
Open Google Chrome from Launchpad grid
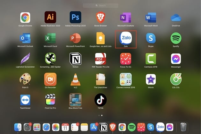click(x=25, y=18)
